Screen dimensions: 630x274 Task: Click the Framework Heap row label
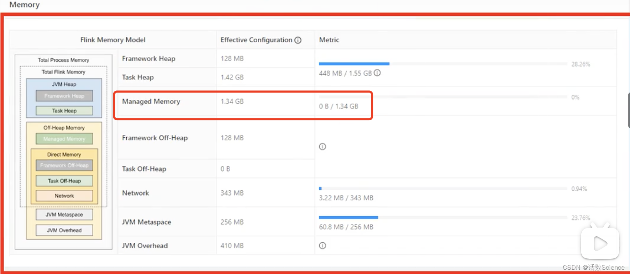click(x=149, y=58)
